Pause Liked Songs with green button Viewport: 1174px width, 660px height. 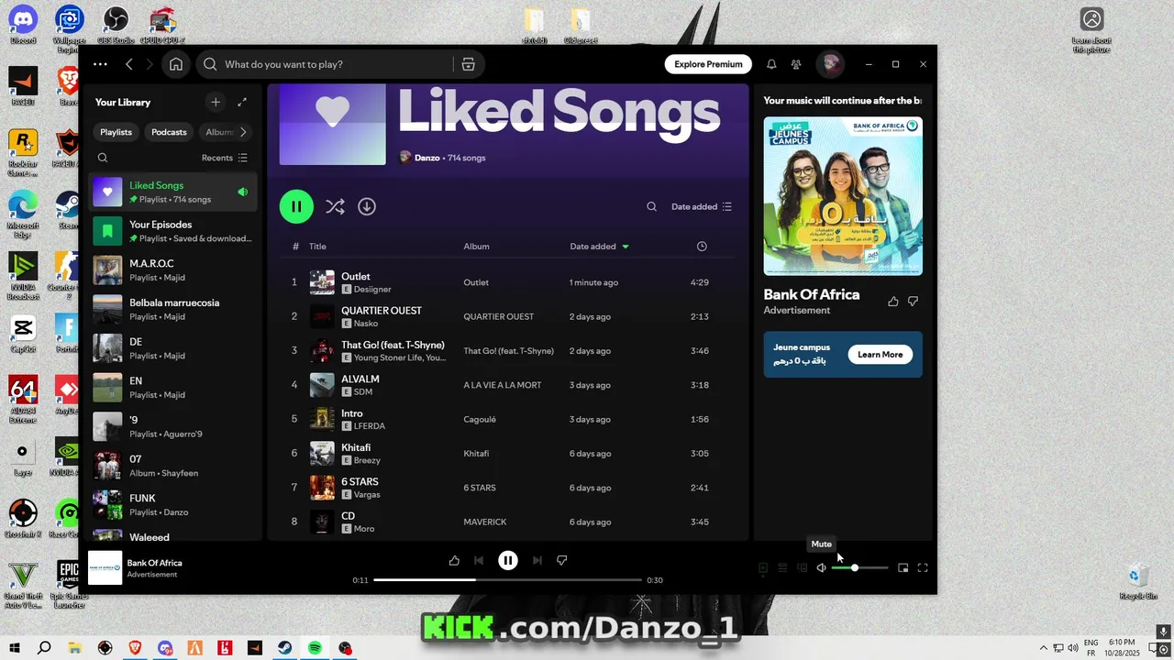[296, 206]
